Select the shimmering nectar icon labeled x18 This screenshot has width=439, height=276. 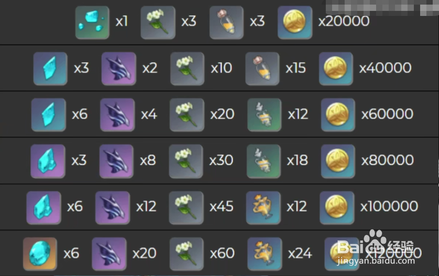(263, 161)
